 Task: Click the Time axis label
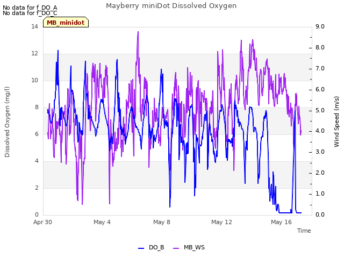(x=304, y=231)
